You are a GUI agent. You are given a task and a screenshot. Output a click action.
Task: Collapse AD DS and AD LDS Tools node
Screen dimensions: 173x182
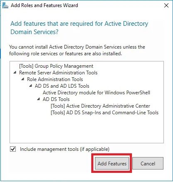31,86
